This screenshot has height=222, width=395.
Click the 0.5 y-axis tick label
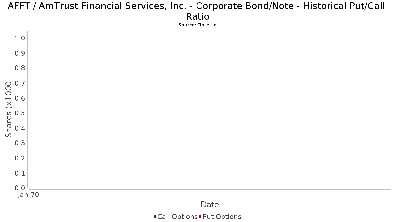(x=20, y=113)
